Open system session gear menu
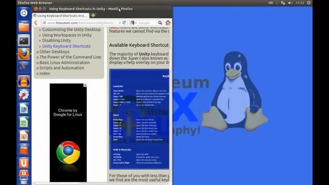This screenshot has width=329, height=185. (309, 3)
